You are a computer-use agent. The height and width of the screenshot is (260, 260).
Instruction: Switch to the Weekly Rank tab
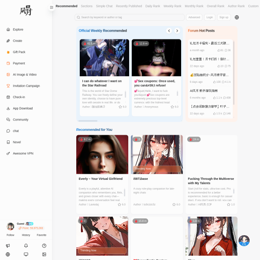(172, 6)
